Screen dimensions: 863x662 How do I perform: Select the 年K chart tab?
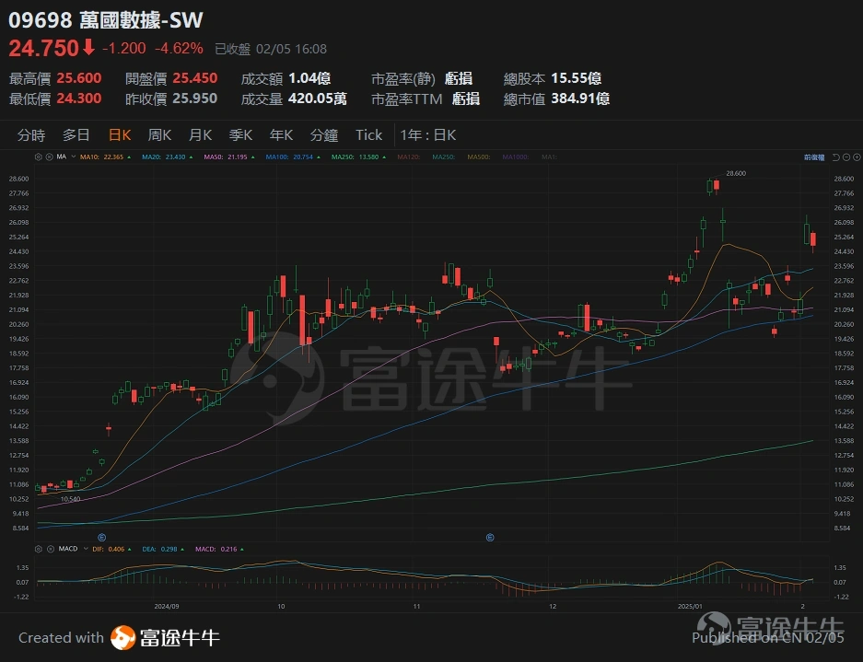[x=281, y=135]
